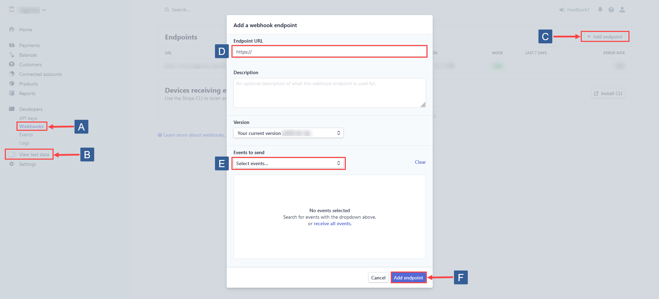Screen dimensions: 659x299
Task: Focus the Description text area
Action: (x=330, y=93)
